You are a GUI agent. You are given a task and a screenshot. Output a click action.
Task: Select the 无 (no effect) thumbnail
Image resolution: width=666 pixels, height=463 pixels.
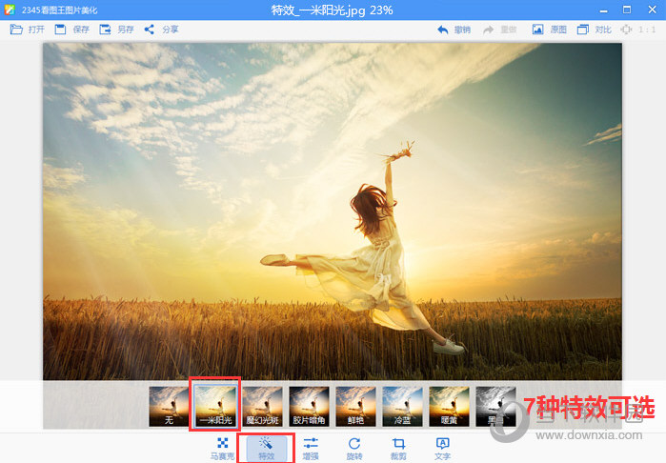click(169, 405)
